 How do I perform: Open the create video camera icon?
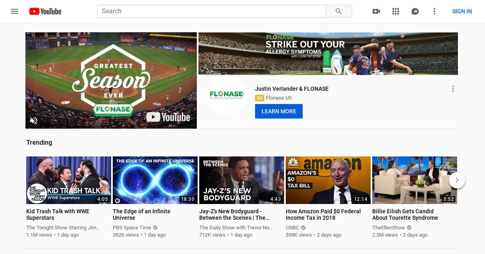376,11
